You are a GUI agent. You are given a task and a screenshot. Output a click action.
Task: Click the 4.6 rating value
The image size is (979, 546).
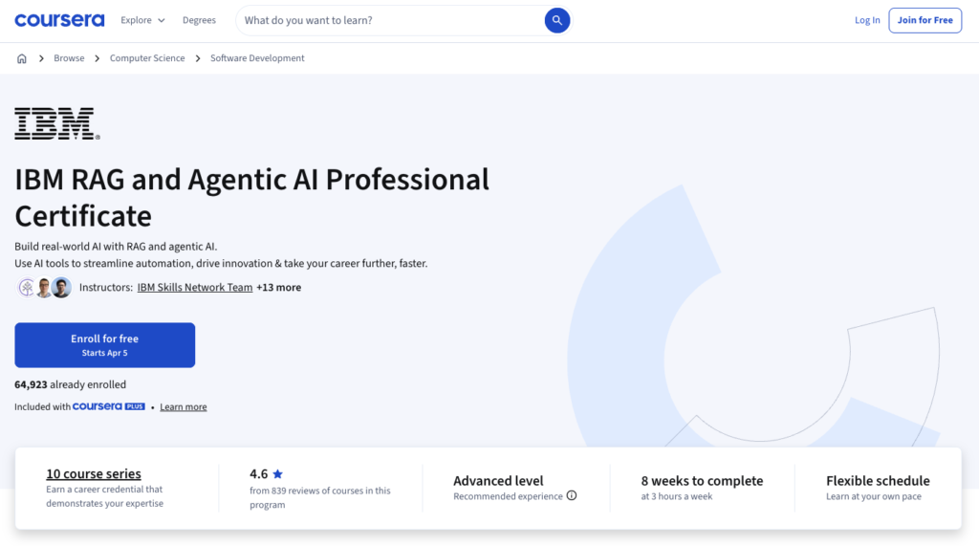tap(258, 473)
